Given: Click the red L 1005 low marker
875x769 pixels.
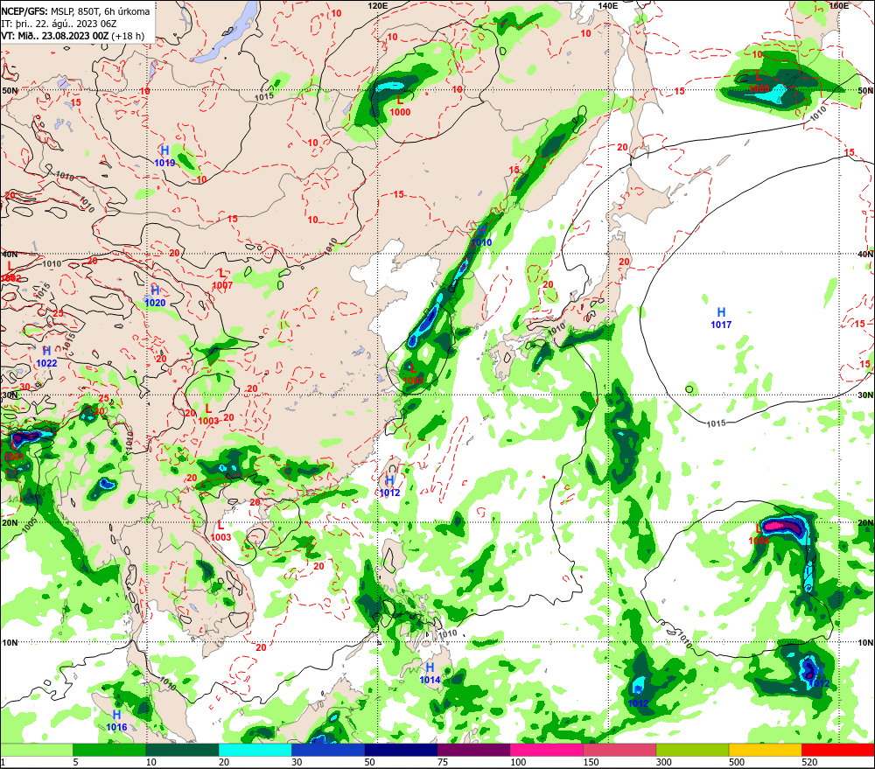Looking at the screenshot, I should [759, 82].
